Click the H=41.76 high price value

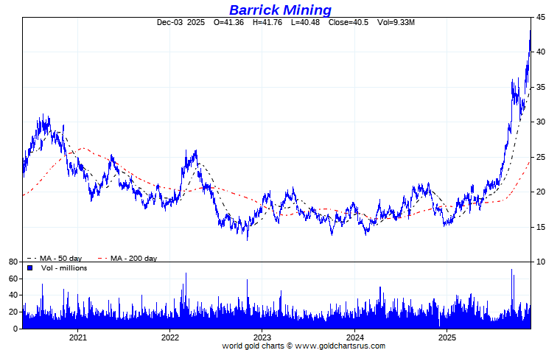267,23
